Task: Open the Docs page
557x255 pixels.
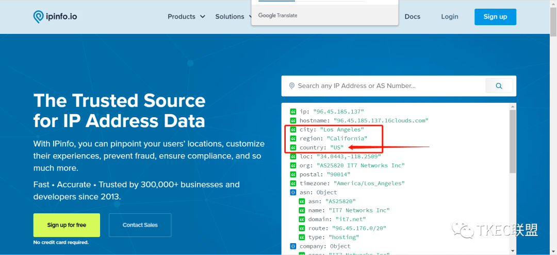Action: click(413, 16)
